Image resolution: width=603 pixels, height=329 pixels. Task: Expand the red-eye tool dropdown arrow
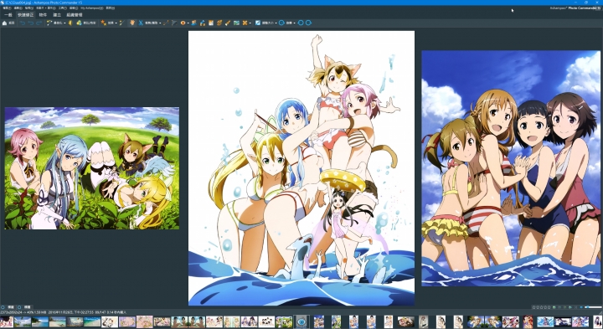(188, 23)
